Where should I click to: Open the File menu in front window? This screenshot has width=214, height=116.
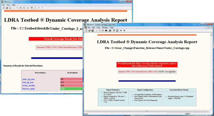89,28
